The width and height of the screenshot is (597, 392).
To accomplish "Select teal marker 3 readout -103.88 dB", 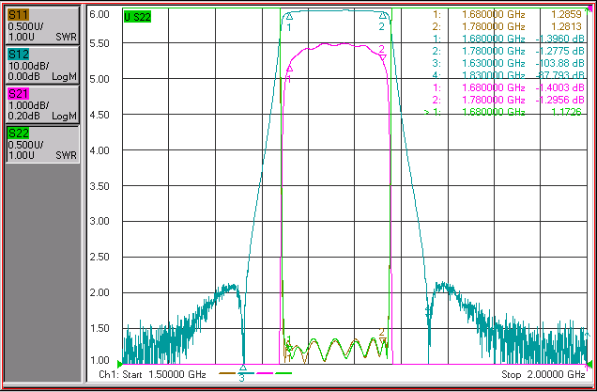I will (507, 63).
